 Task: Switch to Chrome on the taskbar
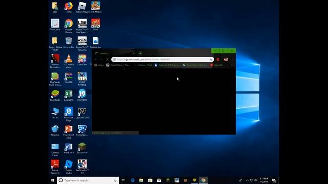click(x=203, y=180)
